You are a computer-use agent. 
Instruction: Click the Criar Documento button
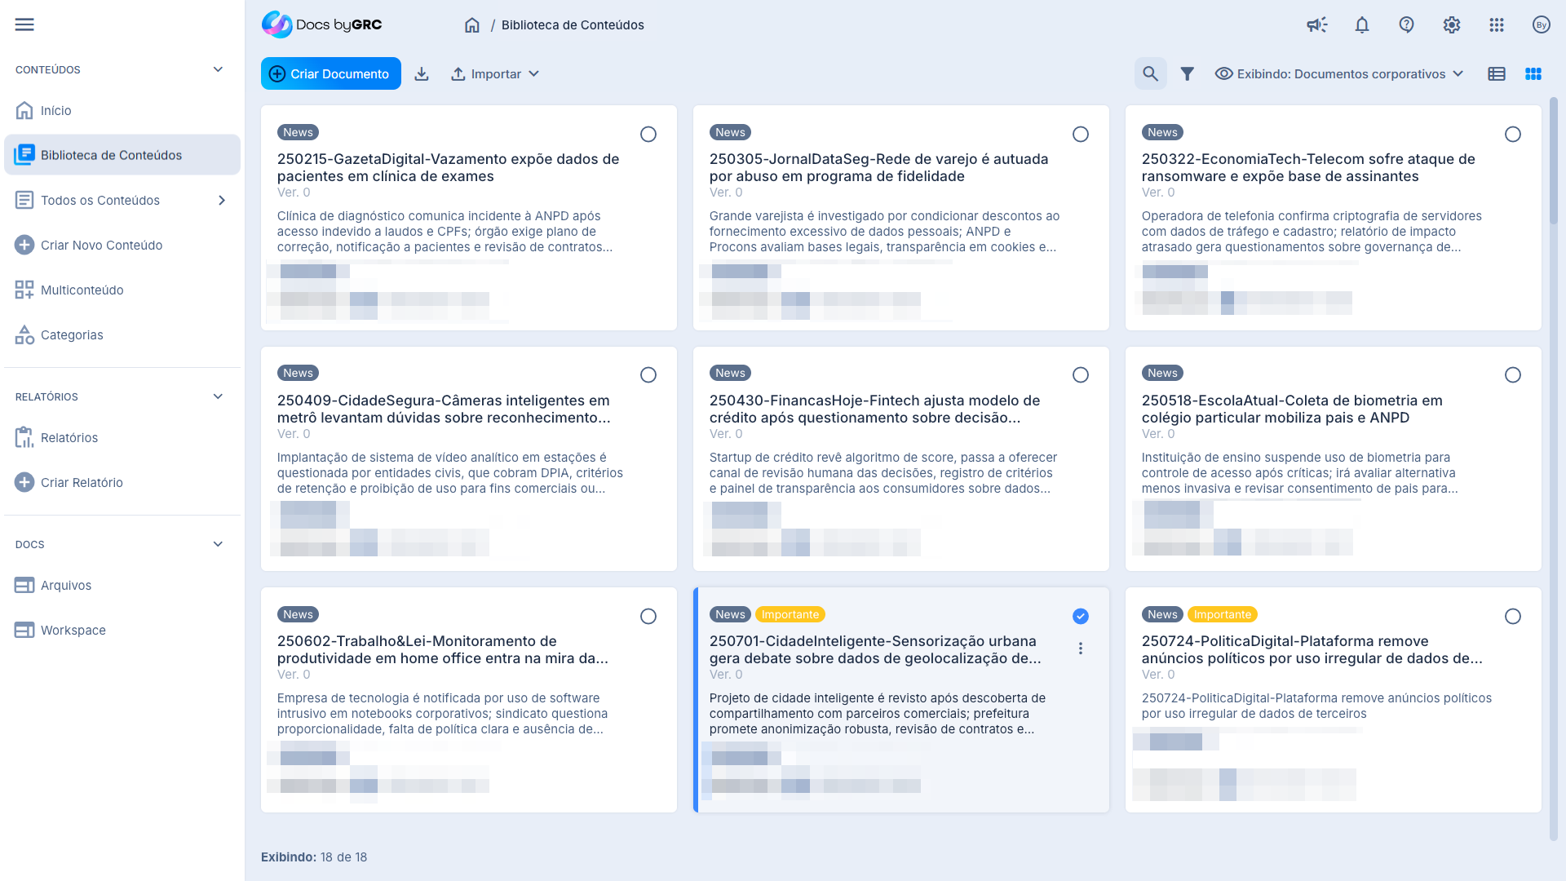point(330,74)
